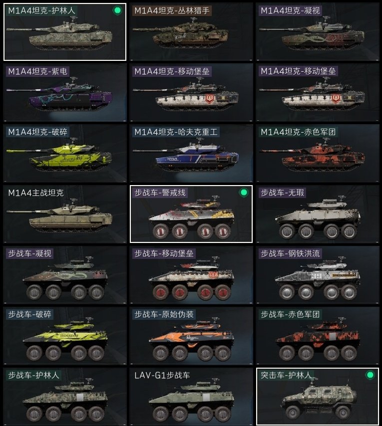Image resolution: width=382 pixels, height=426 pixels.
Task: Choose the default LAV-G1步战车 card
Action: pos(191,397)
